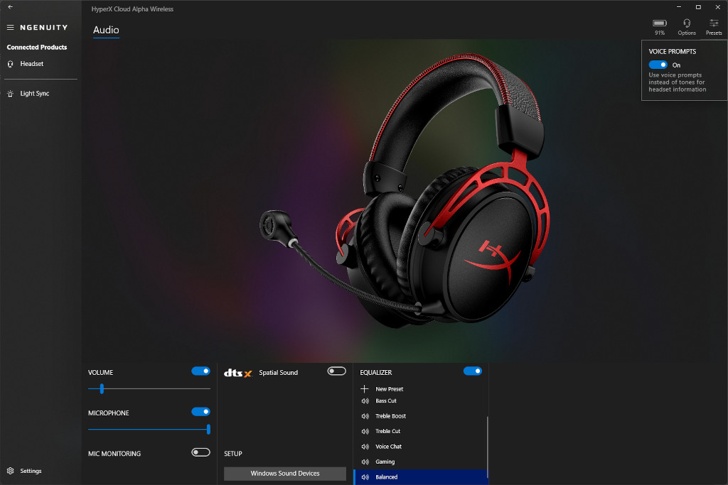Toggle the Voice Prompts switch
The height and width of the screenshot is (485, 728).
click(658, 65)
